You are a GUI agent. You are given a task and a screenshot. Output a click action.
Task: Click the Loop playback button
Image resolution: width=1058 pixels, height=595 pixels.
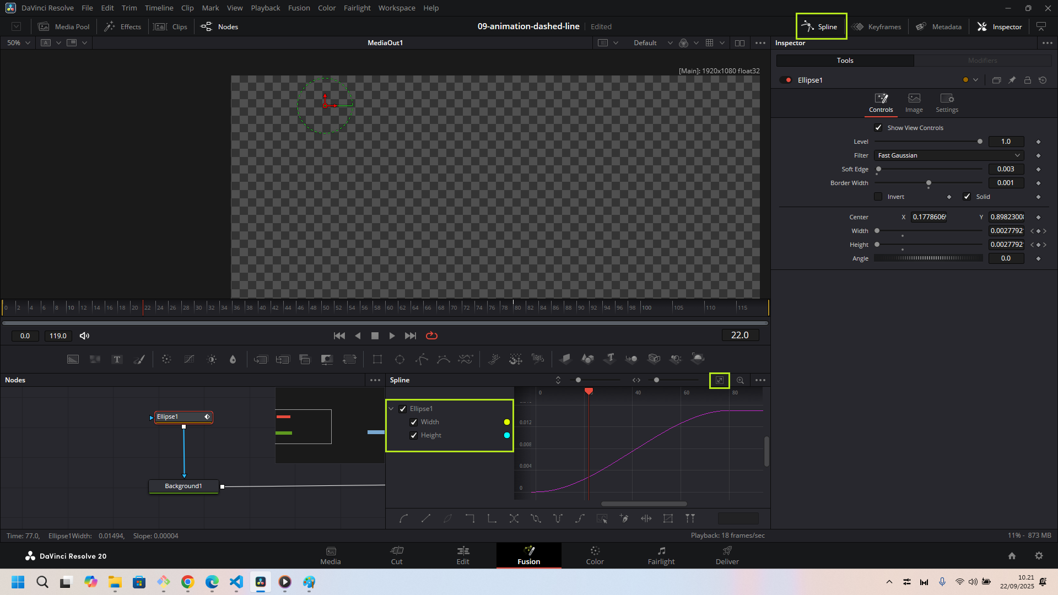[x=431, y=336]
